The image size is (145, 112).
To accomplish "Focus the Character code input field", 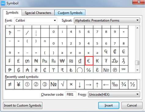I will [71, 95].
